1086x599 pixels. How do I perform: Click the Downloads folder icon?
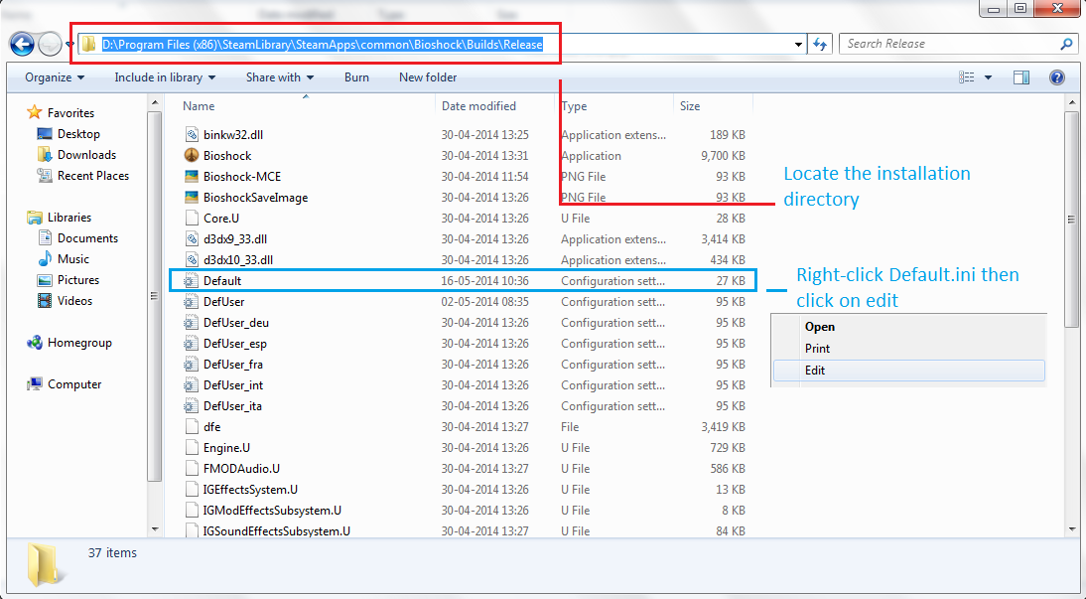coord(45,155)
